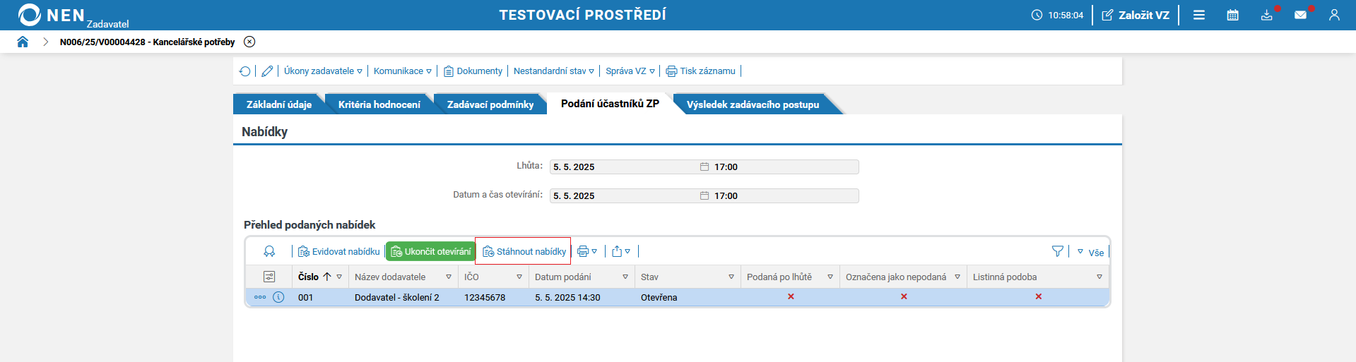Click Evidovat nabídku
This screenshot has height=362, width=1356.
339,252
